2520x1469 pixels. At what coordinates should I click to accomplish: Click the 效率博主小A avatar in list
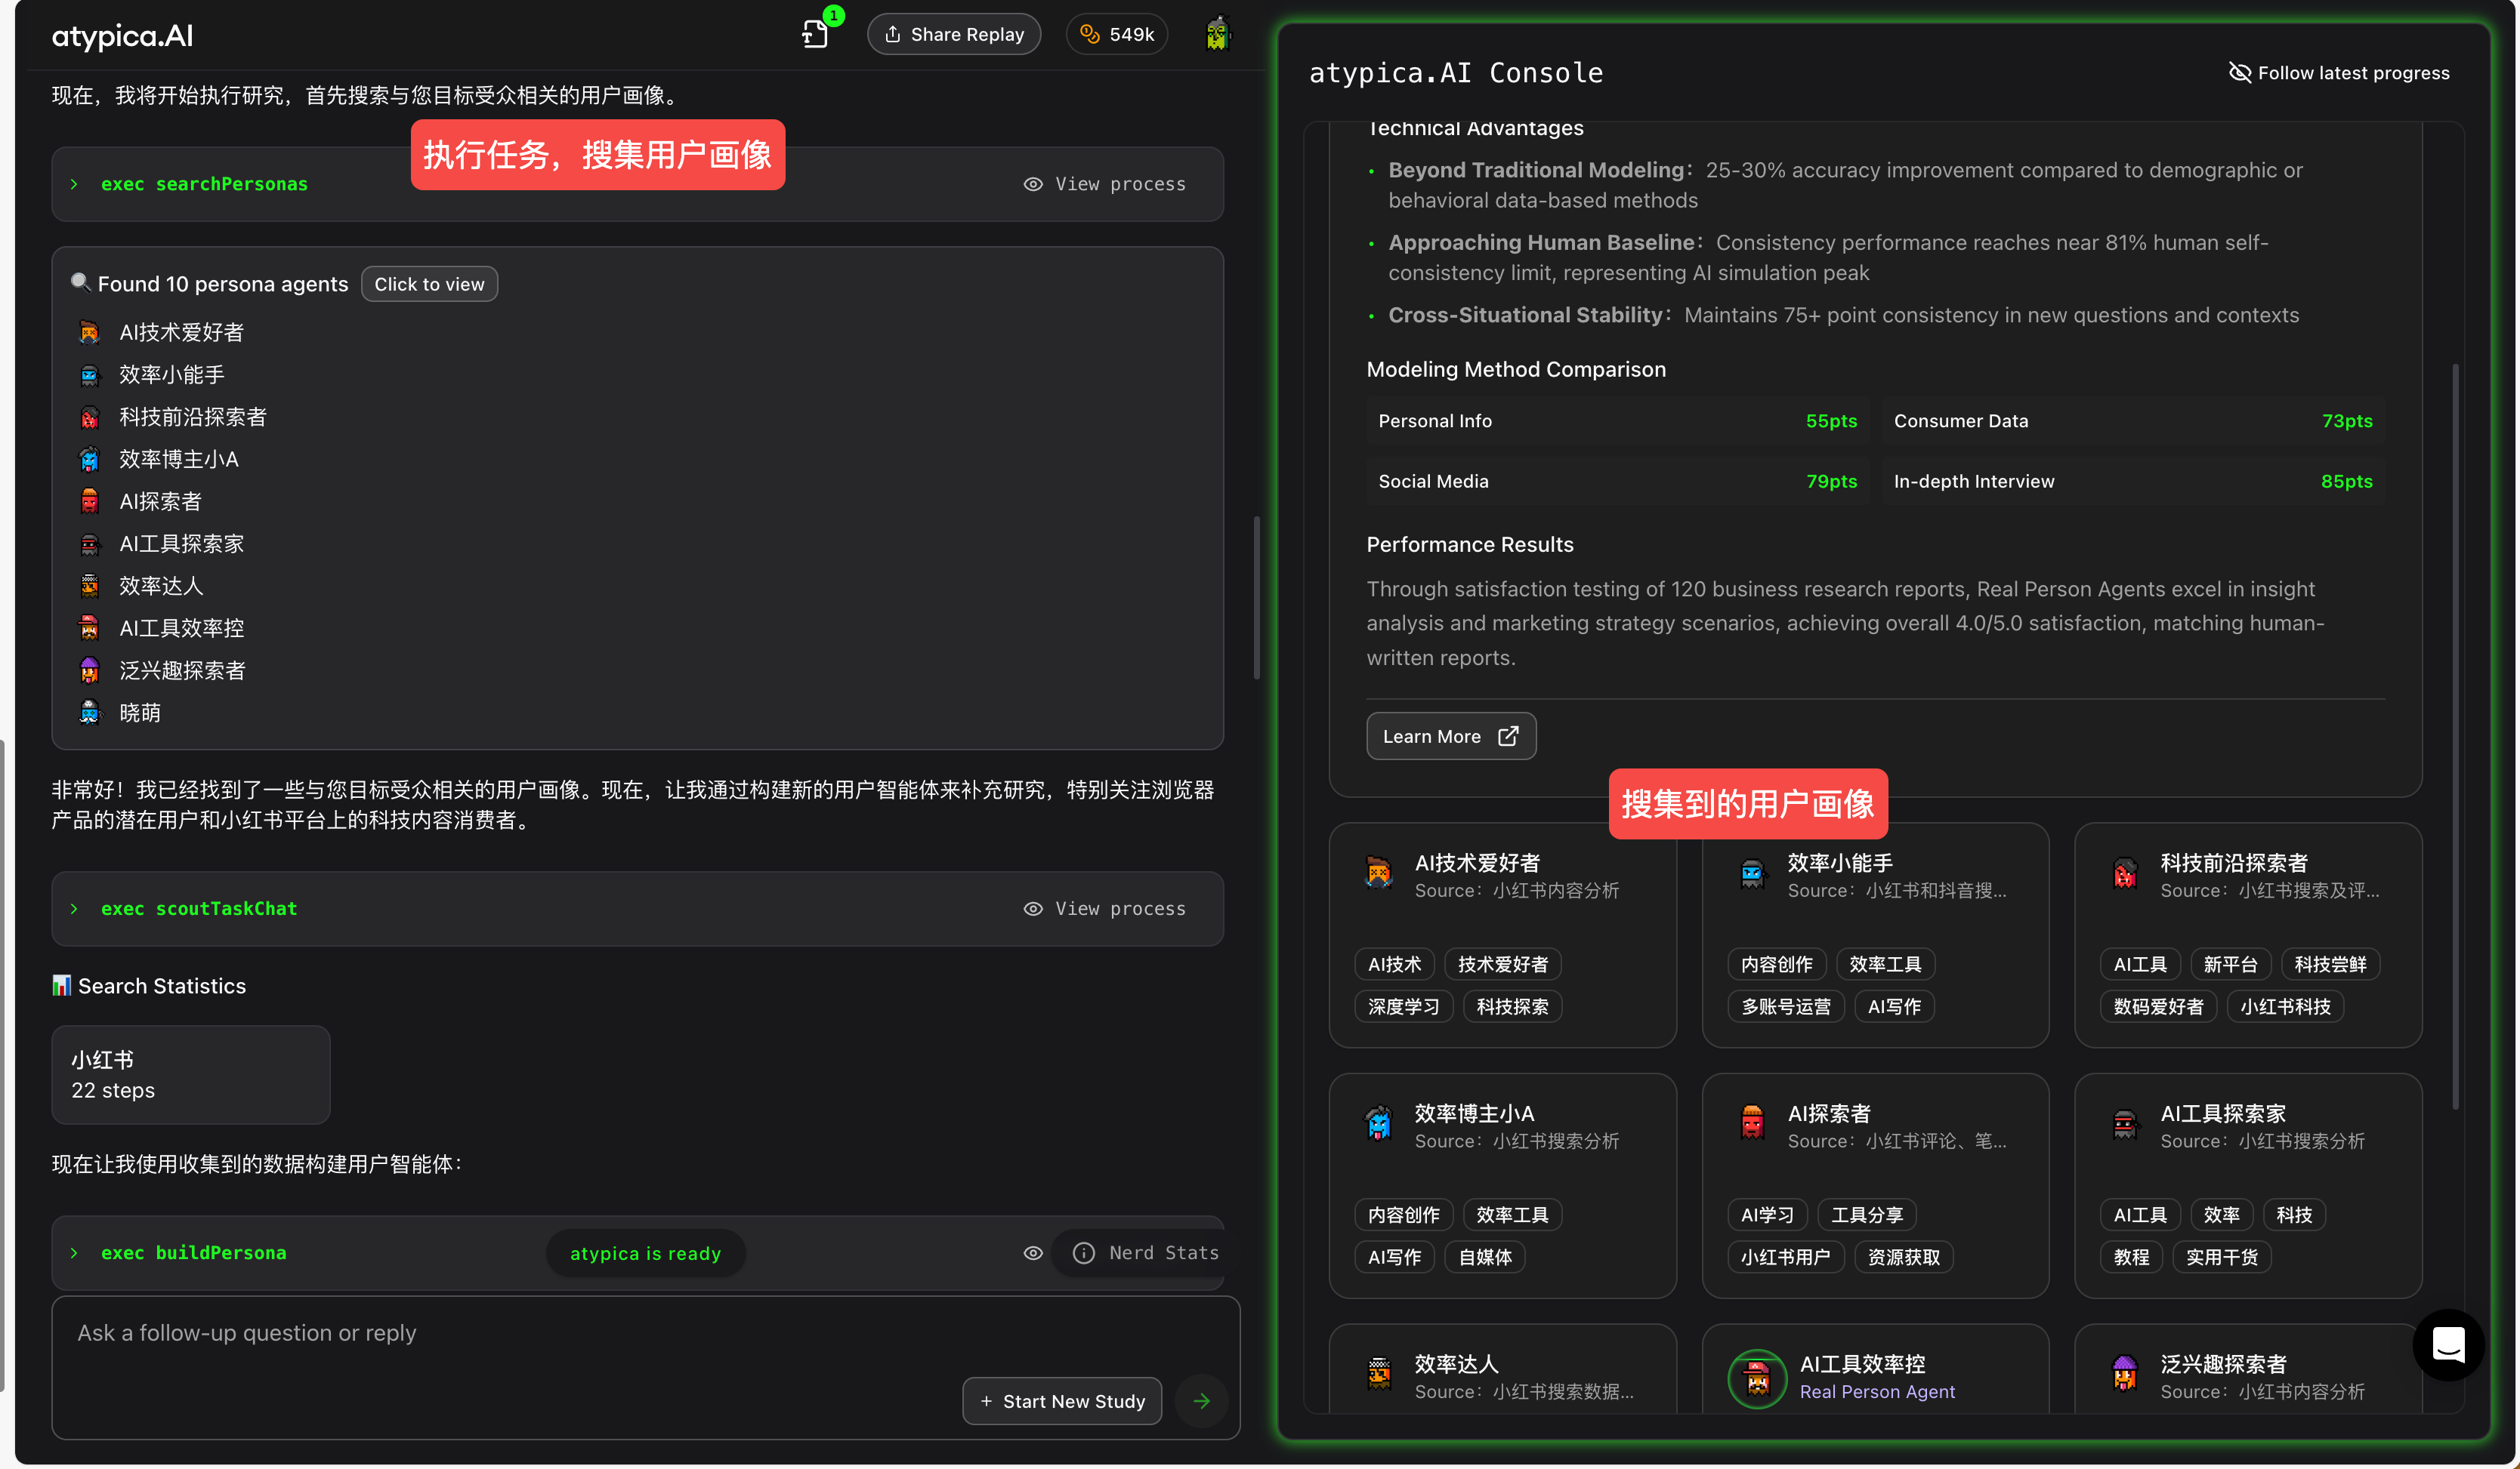click(x=90, y=459)
